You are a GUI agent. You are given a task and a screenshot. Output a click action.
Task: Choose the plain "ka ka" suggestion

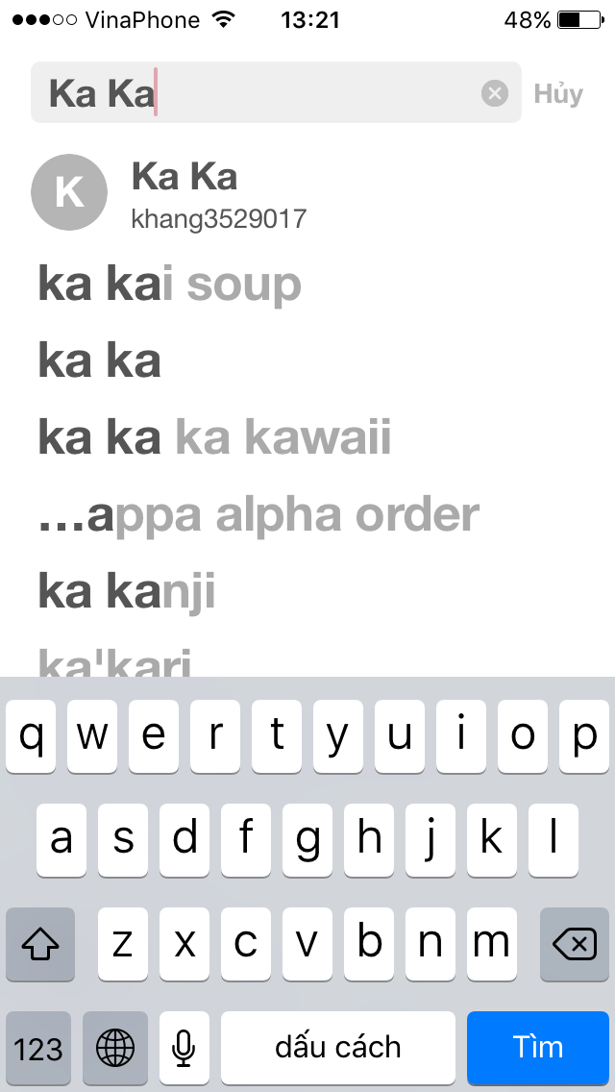click(x=99, y=361)
